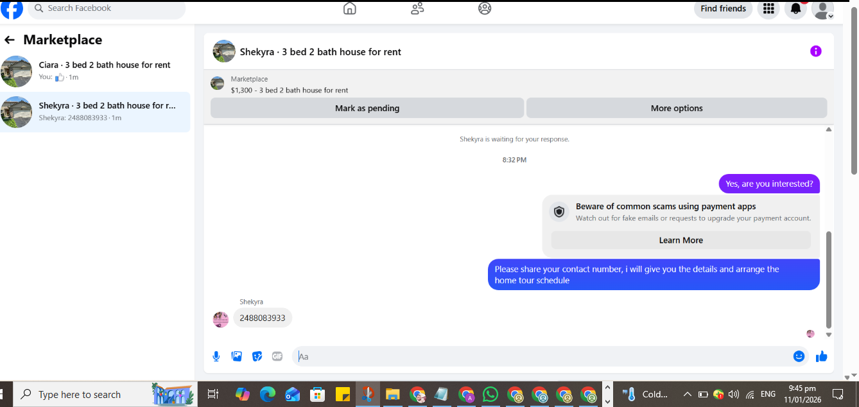Open More options
The height and width of the screenshot is (407, 859).
tap(677, 108)
